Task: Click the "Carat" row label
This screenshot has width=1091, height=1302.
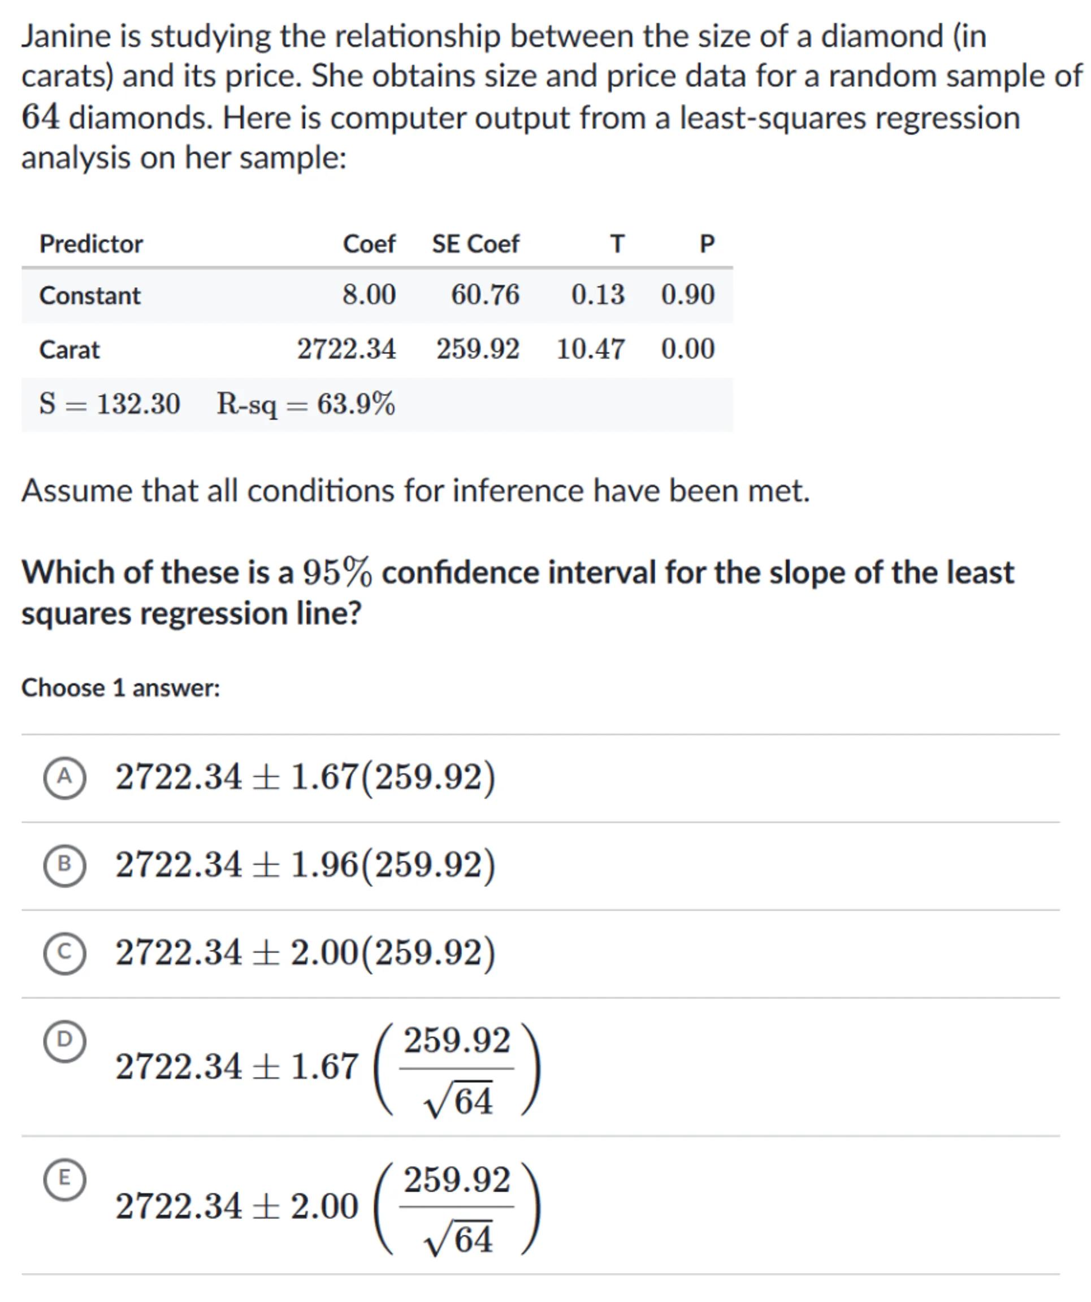Action: tap(70, 350)
